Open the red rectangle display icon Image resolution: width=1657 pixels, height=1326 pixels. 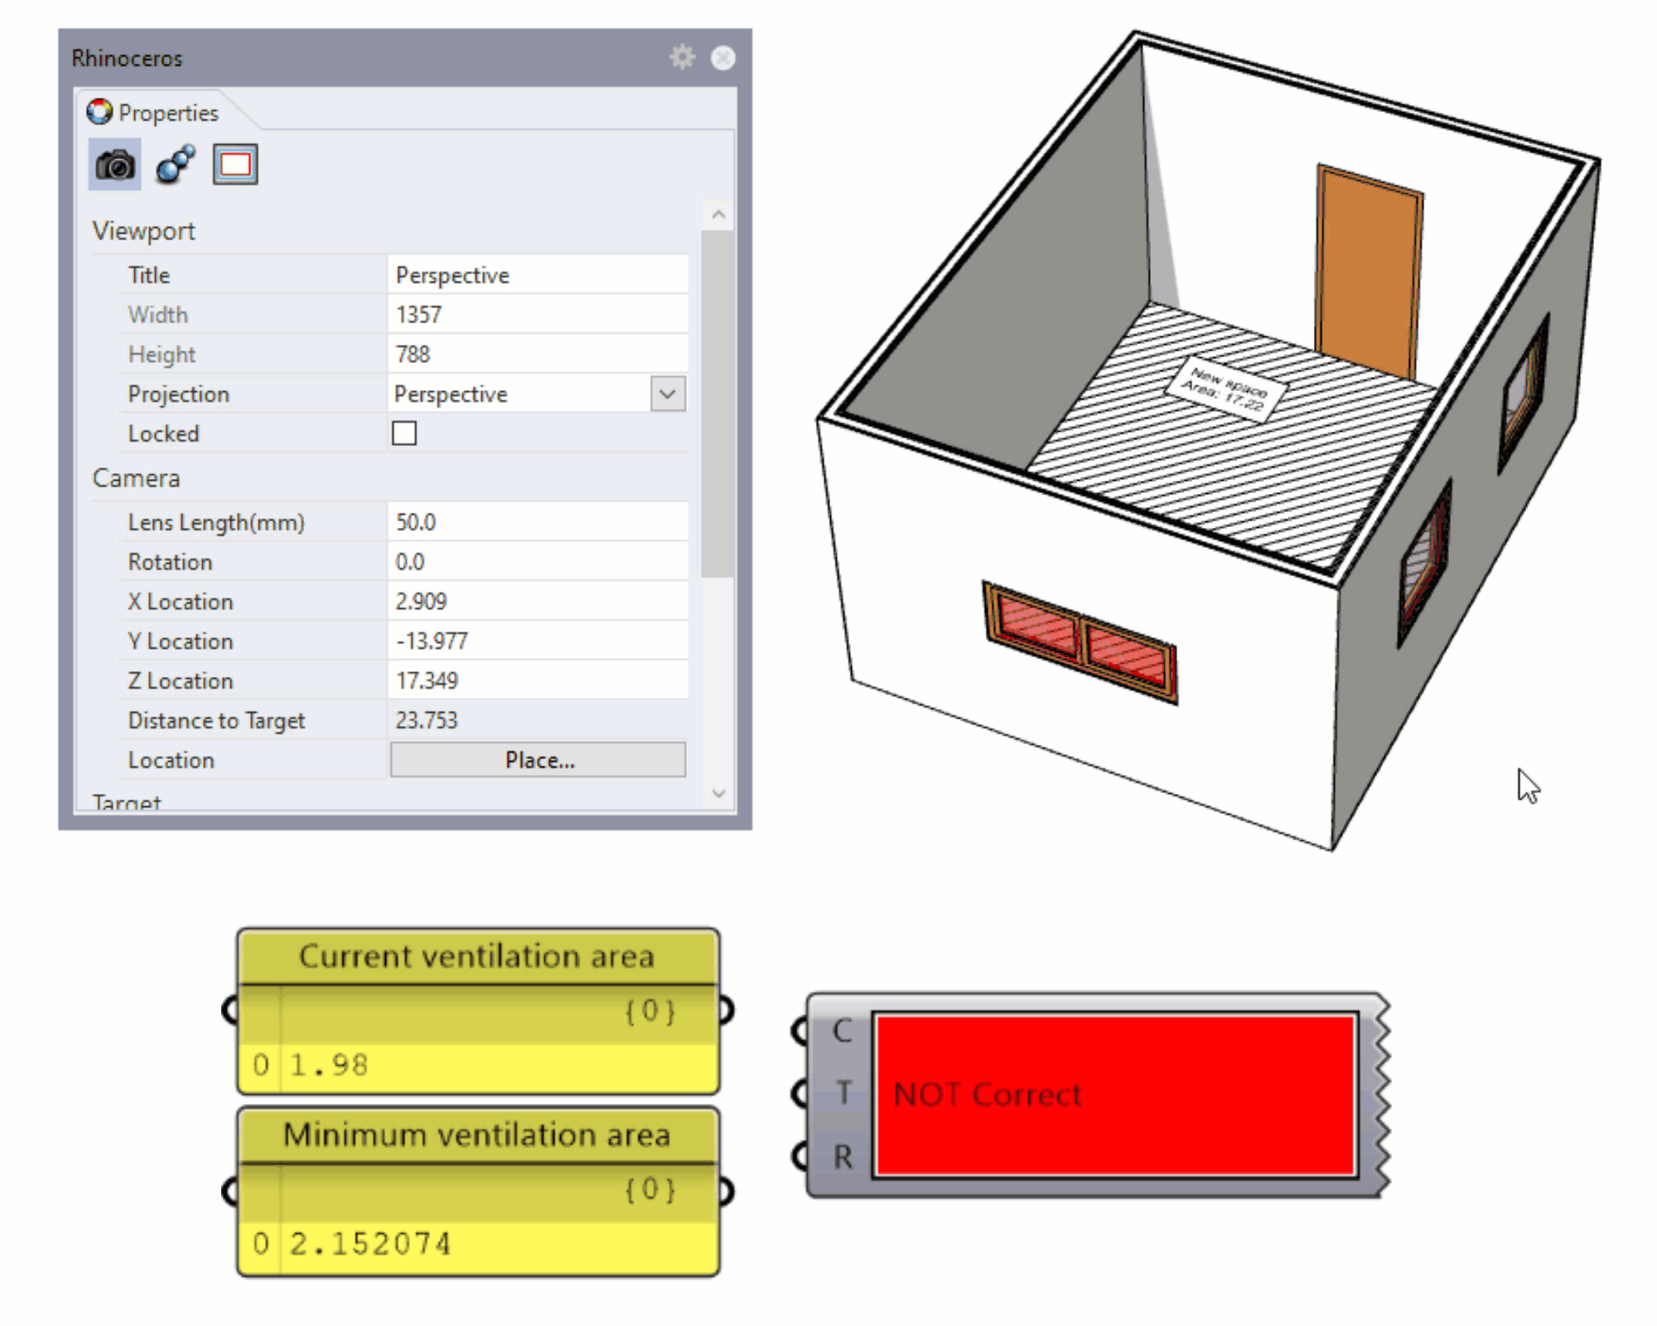[235, 165]
